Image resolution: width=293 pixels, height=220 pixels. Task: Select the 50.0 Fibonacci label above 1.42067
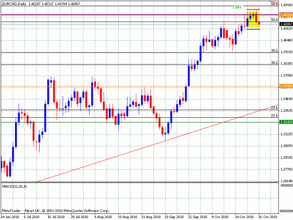(274, 20)
